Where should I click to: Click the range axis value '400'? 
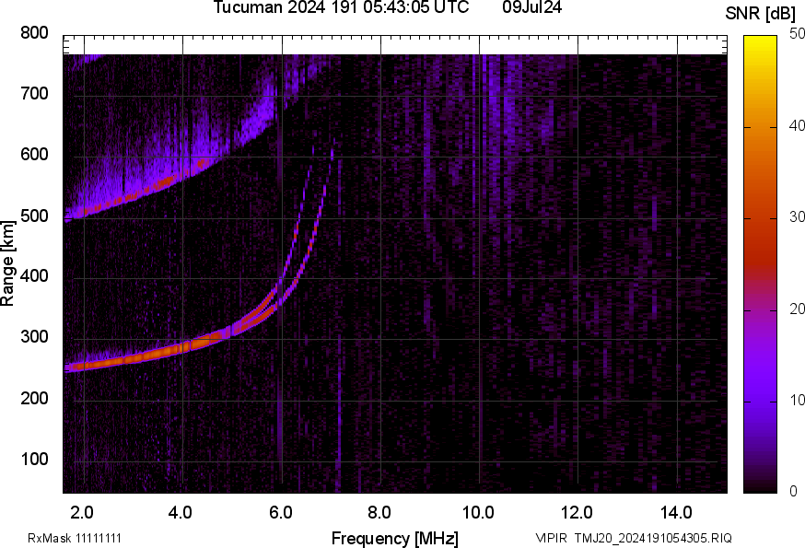(34, 276)
